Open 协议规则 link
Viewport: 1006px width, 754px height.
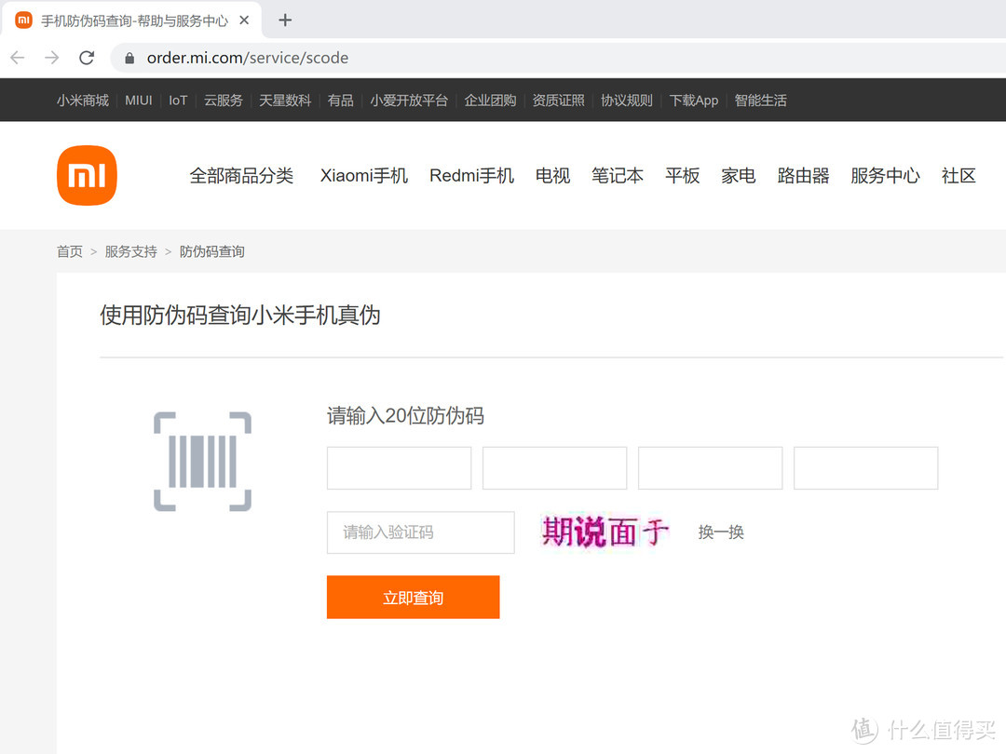627,101
